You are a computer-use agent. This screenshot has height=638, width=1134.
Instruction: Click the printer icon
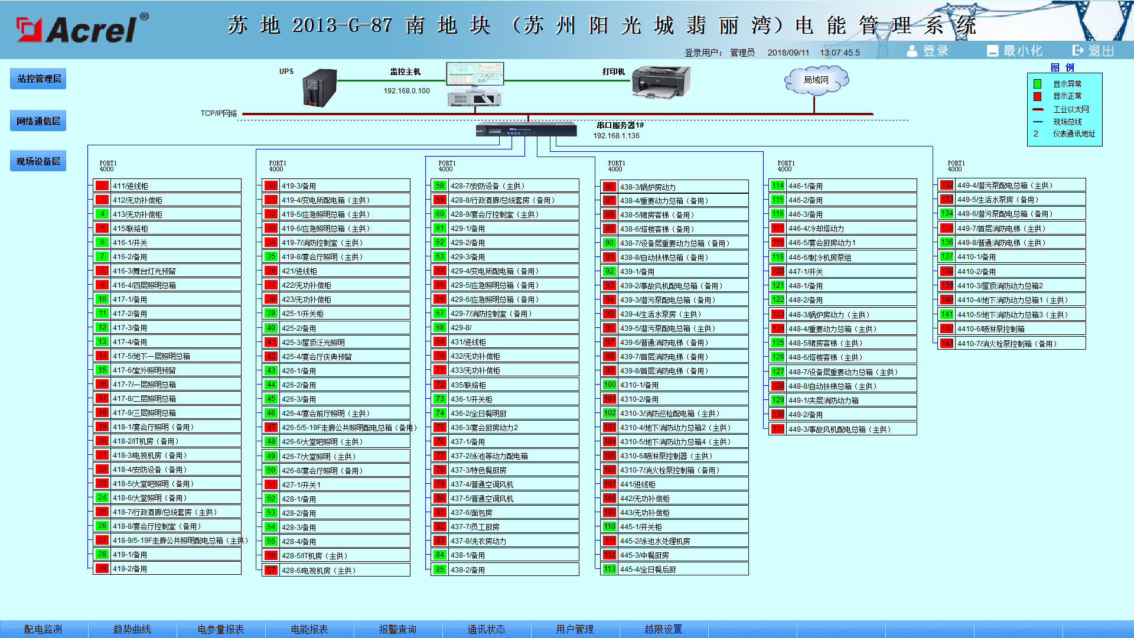pos(661,82)
